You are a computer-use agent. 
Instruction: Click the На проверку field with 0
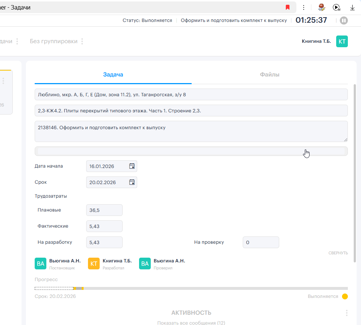click(261, 242)
